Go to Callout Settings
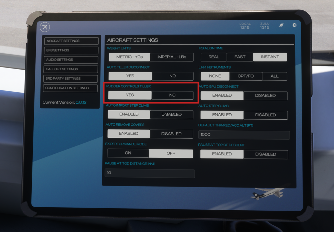The image size is (334, 232). click(x=71, y=69)
